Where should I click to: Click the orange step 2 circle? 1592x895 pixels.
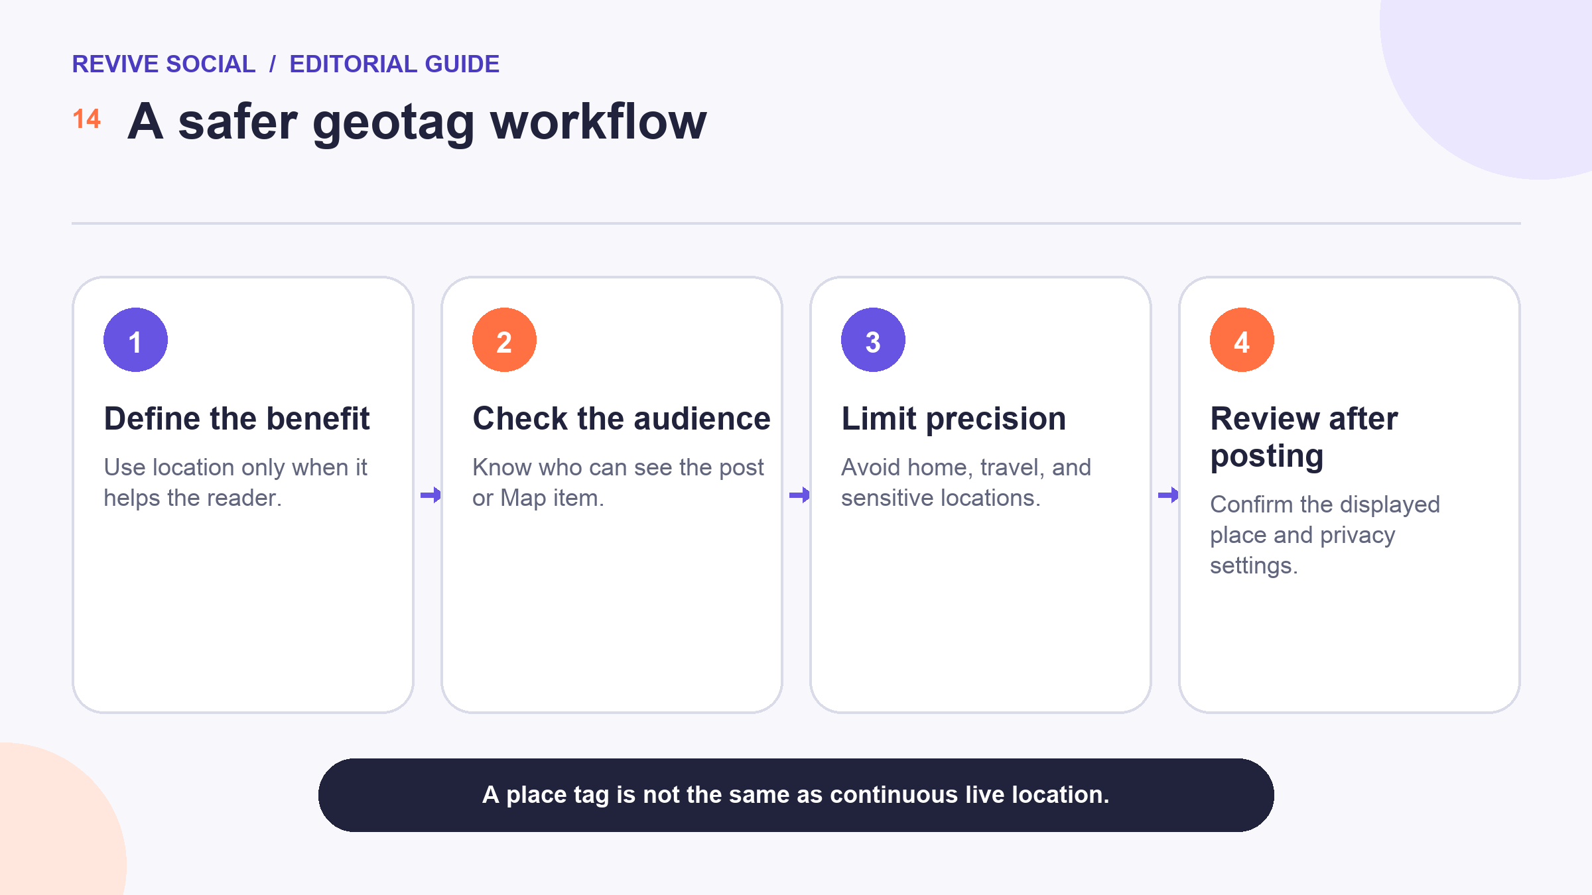pyautogui.click(x=504, y=339)
